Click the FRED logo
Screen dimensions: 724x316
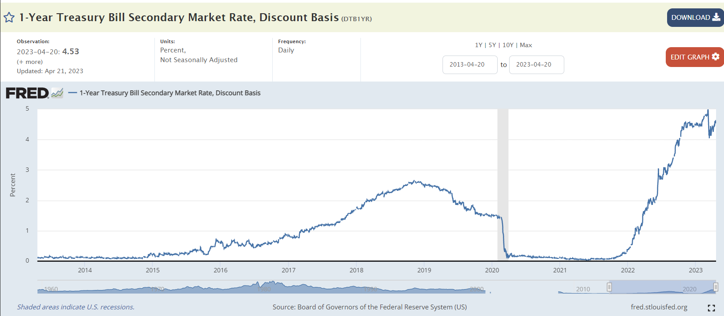click(27, 93)
